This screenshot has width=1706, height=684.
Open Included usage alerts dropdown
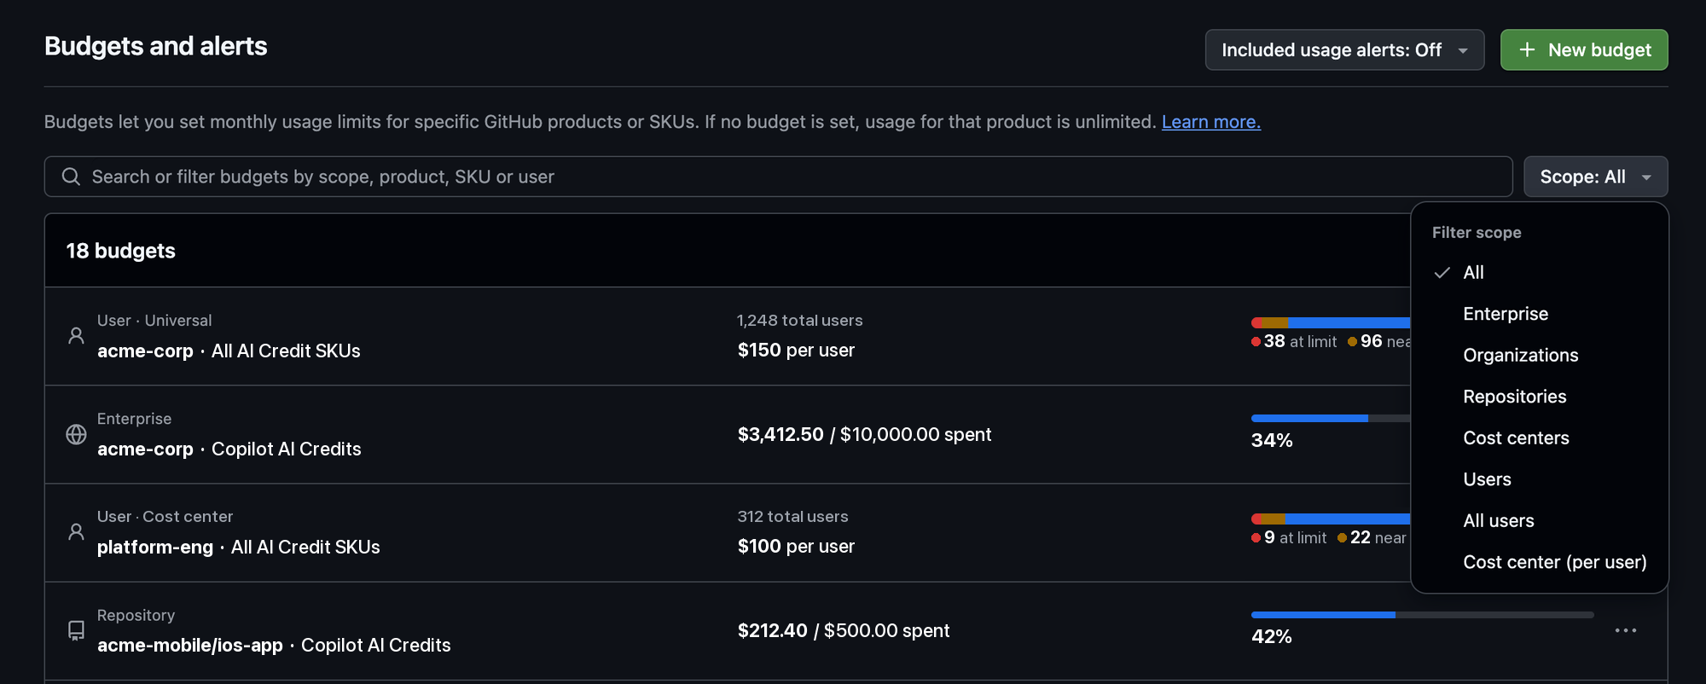[1344, 50]
